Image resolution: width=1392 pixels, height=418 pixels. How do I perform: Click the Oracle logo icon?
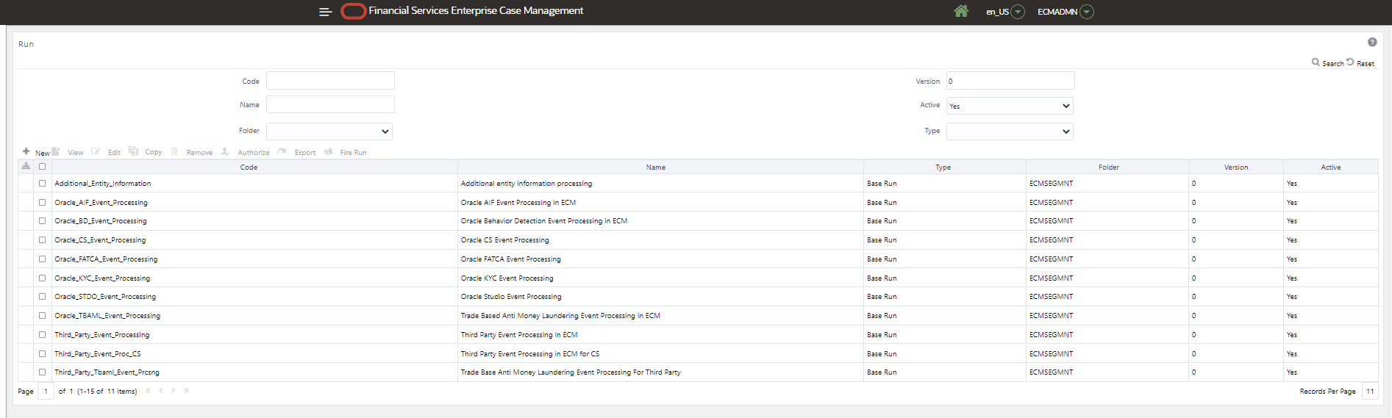pyautogui.click(x=354, y=11)
